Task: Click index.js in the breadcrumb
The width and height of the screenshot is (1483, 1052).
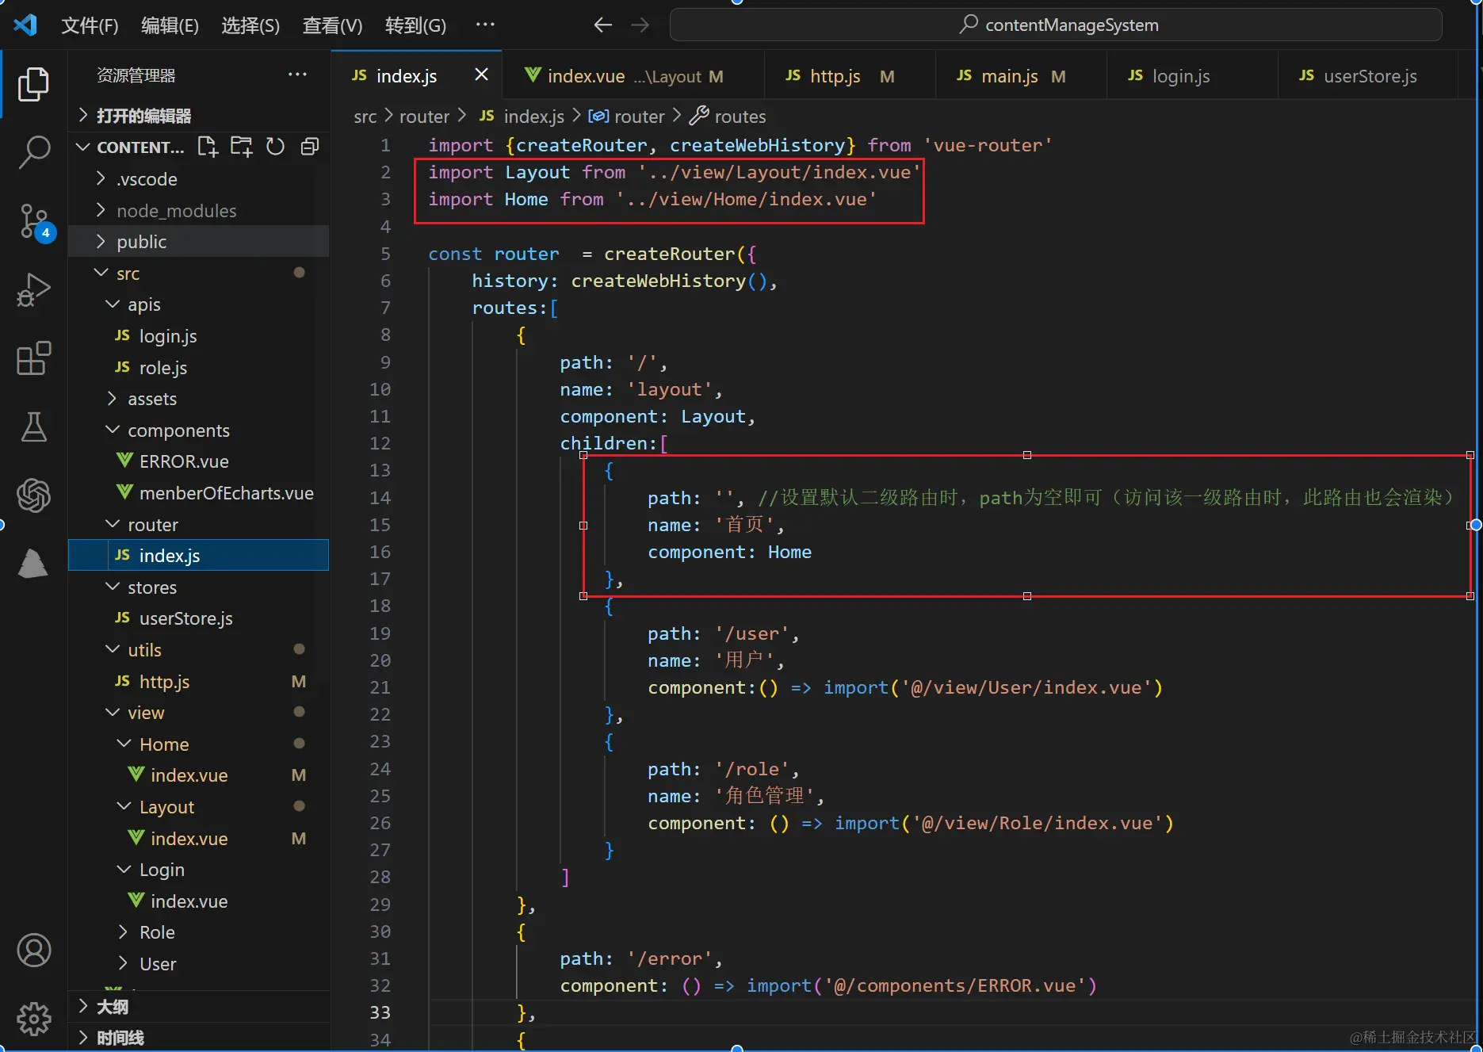Action: click(522, 117)
